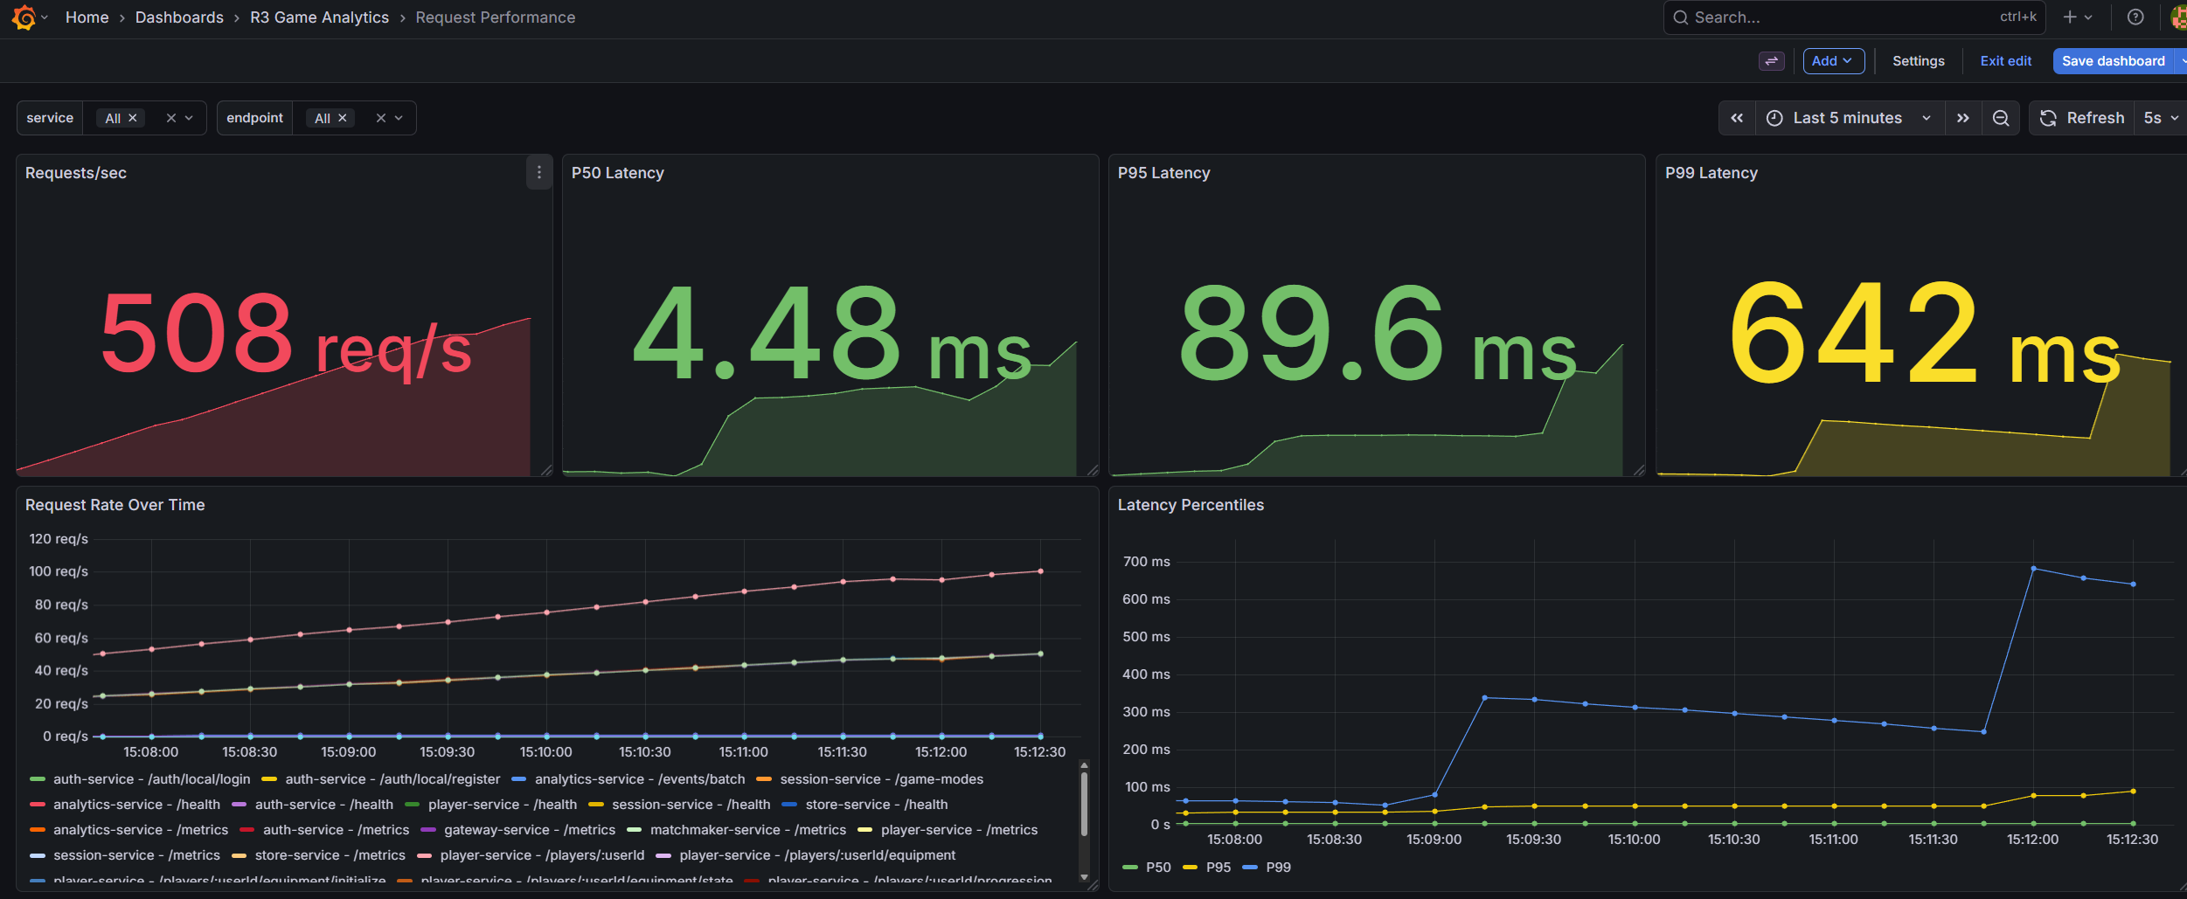Toggle the P99 series in Latency Percentiles
2187x899 pixels.
coord(1277,867)
